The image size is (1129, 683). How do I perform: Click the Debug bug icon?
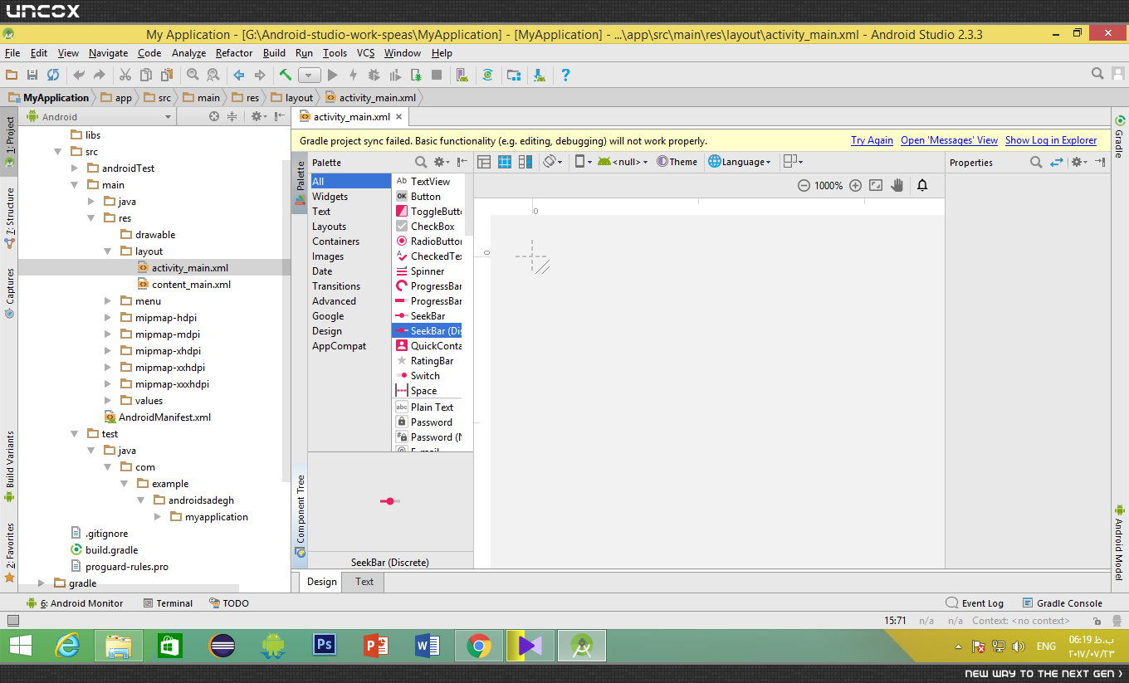click(x=374, y=75)
